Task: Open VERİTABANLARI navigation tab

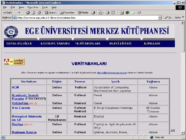Action: point(88,43)
